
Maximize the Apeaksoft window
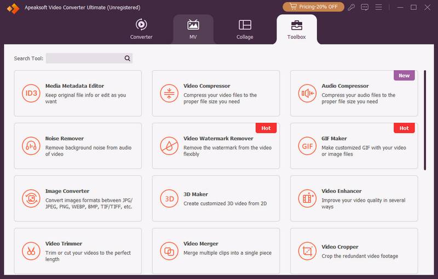413,7
